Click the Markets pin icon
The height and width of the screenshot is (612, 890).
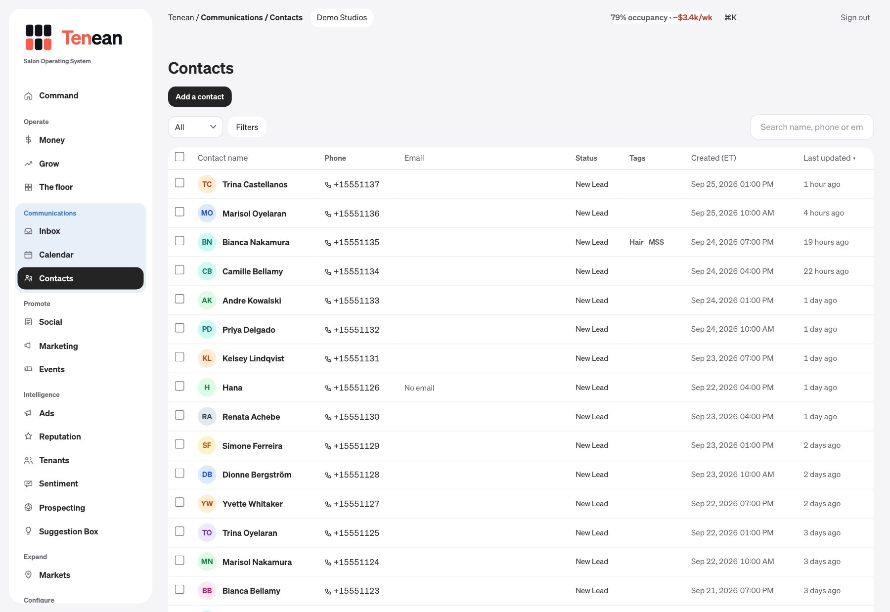(29, 575)
